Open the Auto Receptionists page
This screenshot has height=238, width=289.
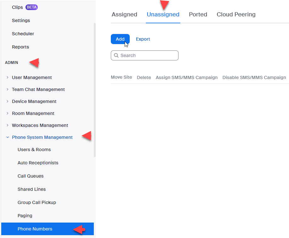(38, 163)
